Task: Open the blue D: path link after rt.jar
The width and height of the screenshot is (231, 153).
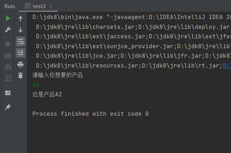Action: click(227, 65)
